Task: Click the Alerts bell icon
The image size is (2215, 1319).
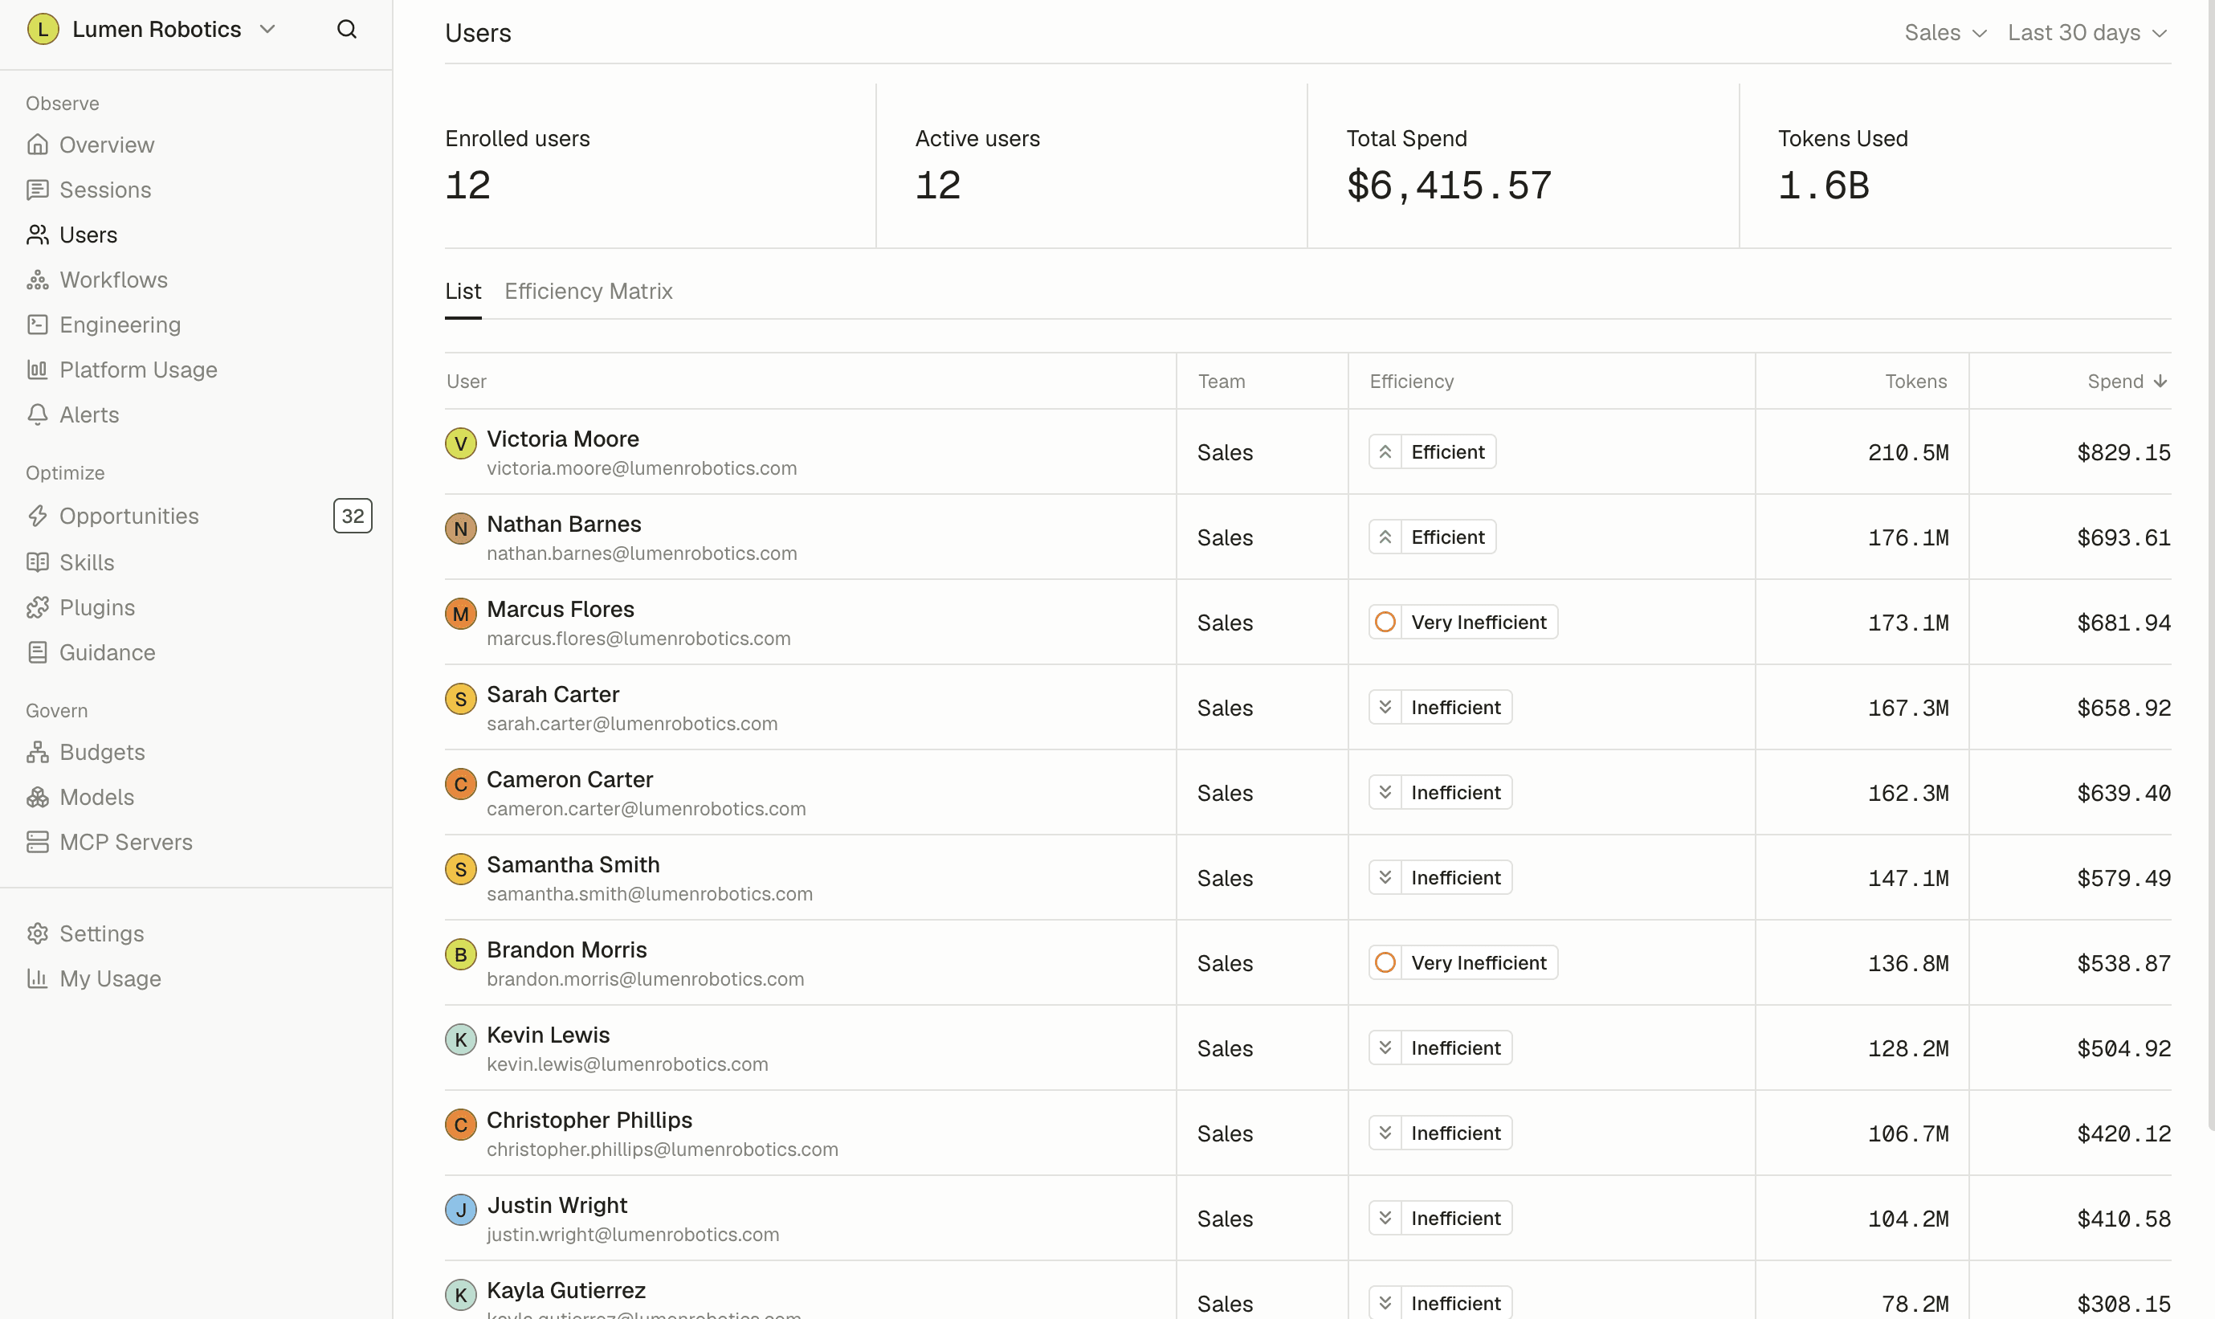Action: click(x=37, y=415)
